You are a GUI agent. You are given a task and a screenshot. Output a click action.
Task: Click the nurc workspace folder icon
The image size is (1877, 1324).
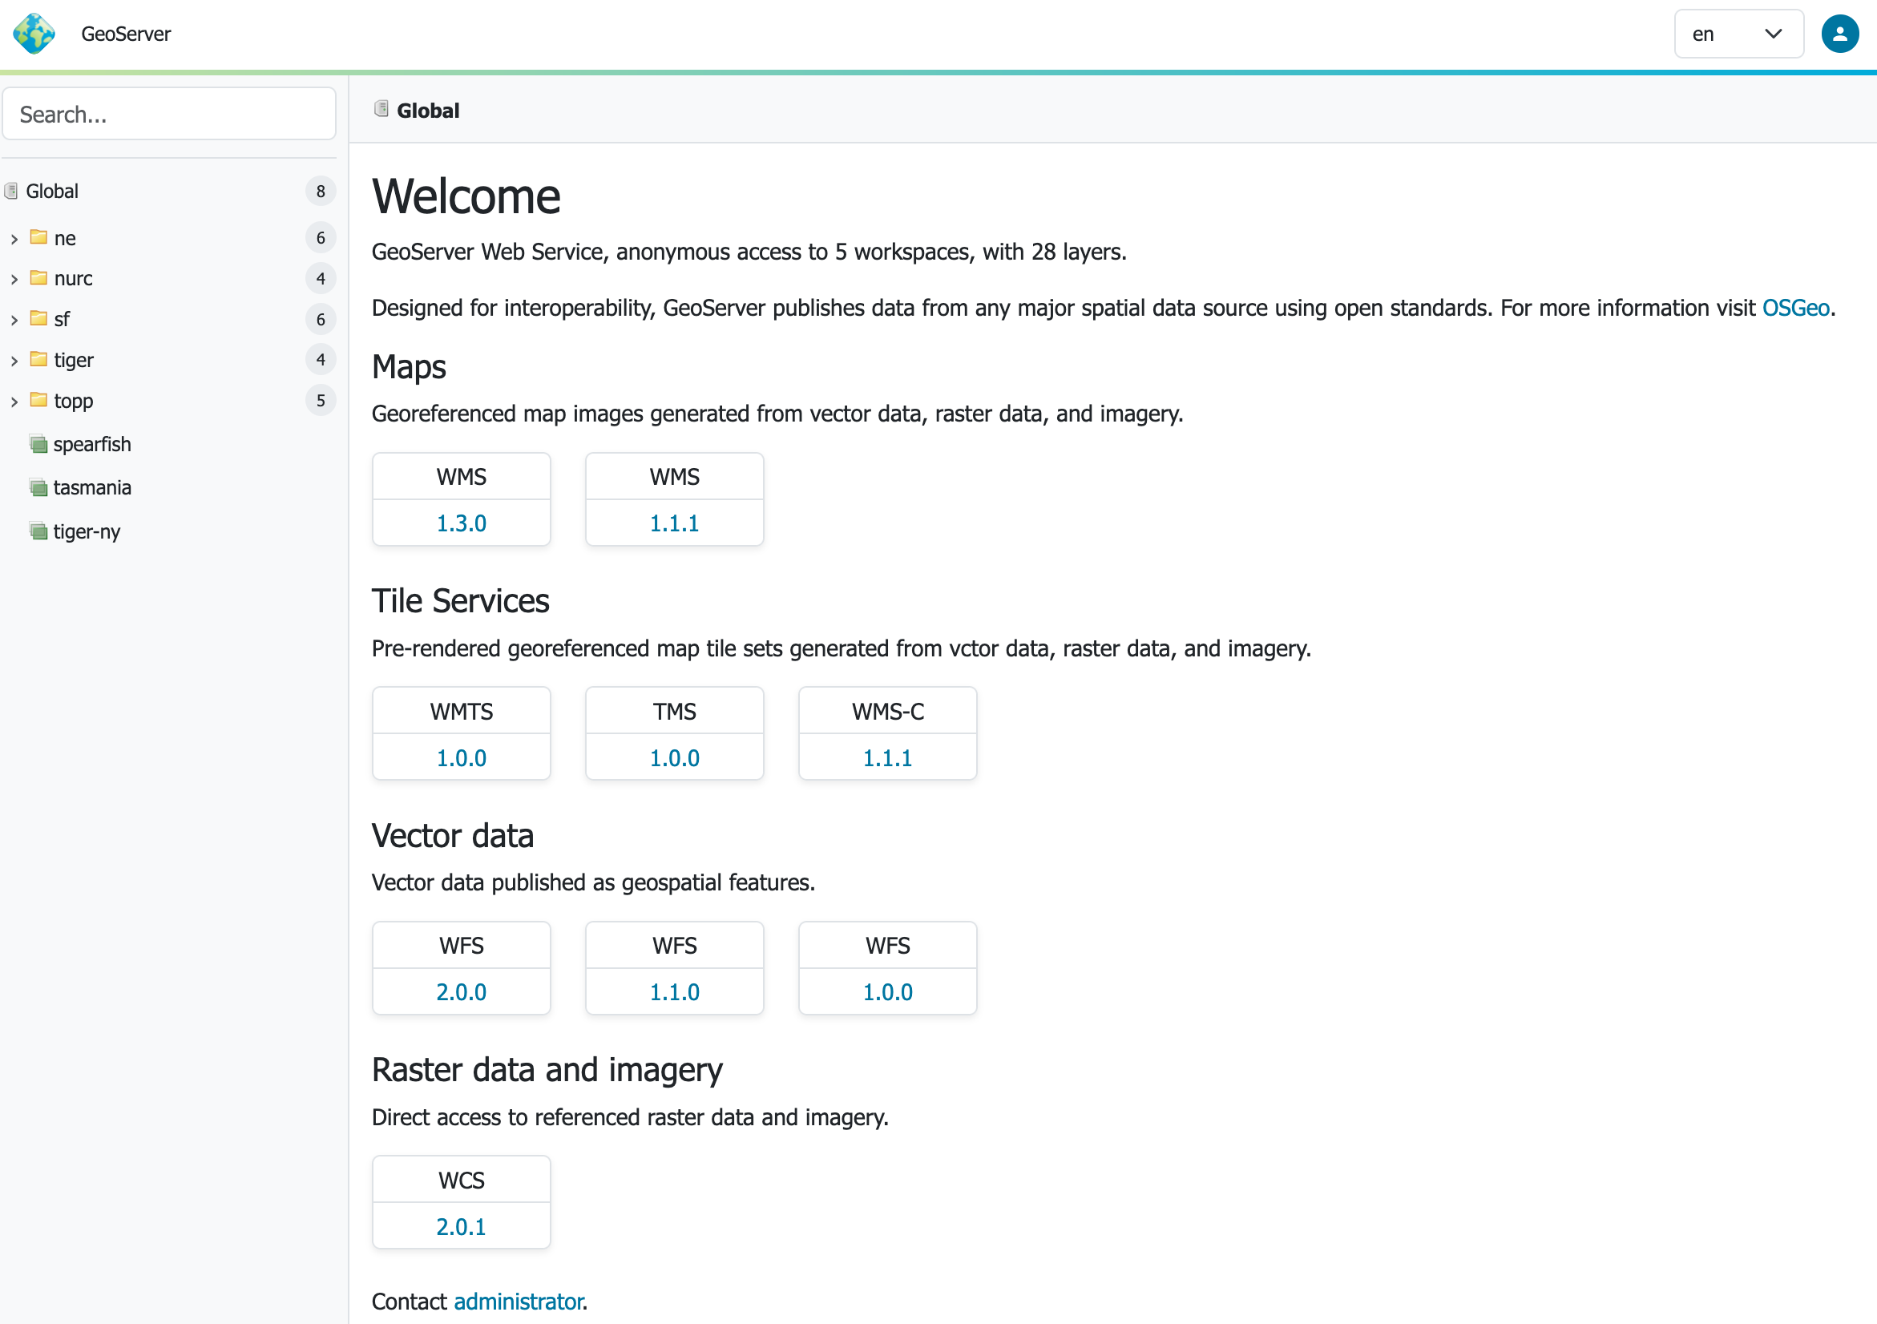click(38, 278)
